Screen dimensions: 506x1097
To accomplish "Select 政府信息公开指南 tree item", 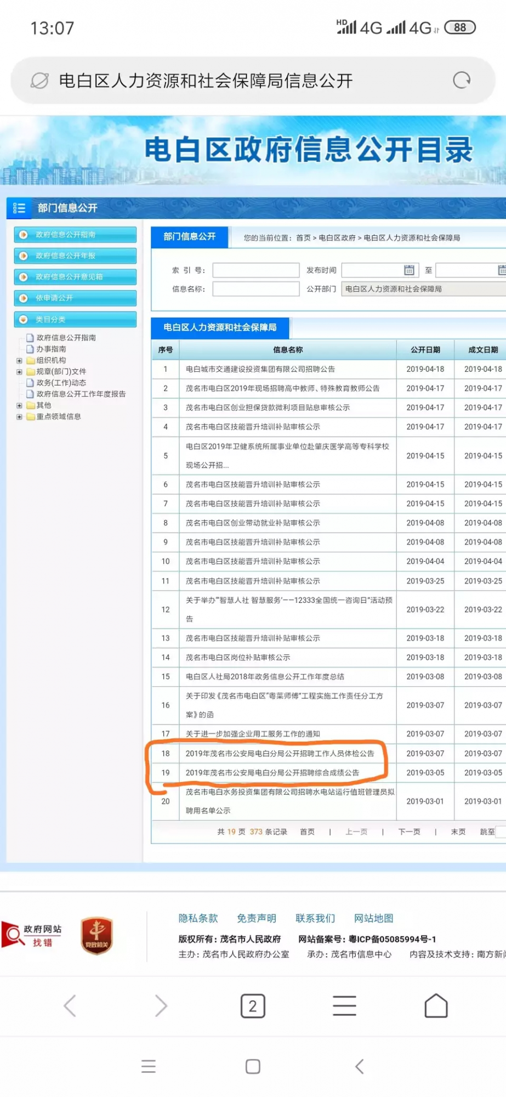I will 66,338.
